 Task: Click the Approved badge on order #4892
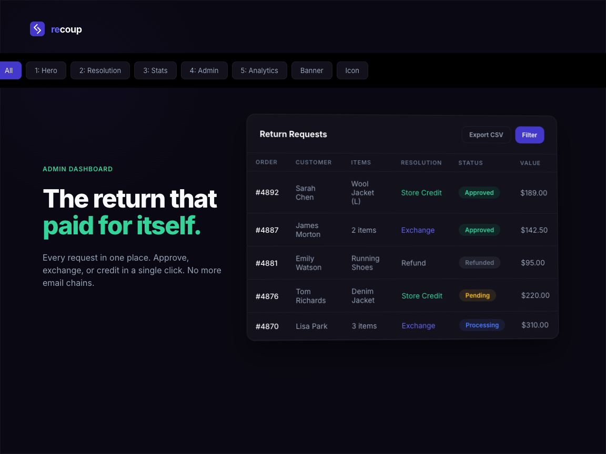coord(479,193)
